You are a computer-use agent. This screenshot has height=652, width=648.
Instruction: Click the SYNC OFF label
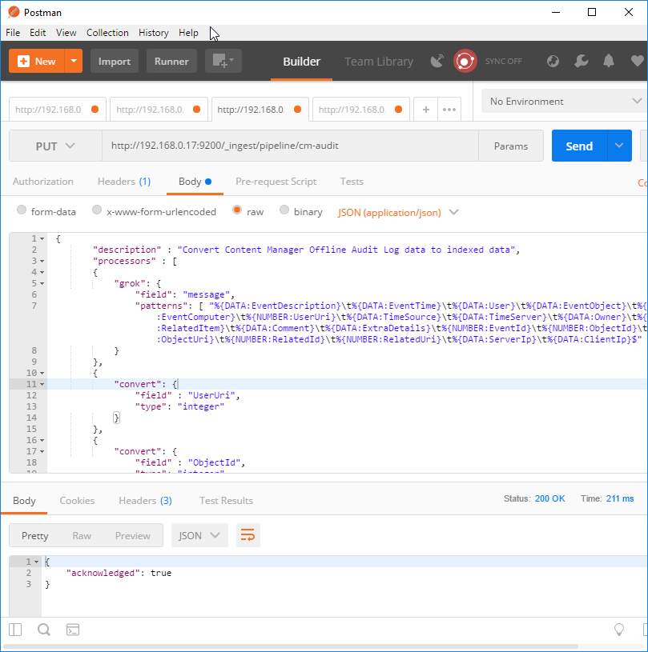[503, 61]
